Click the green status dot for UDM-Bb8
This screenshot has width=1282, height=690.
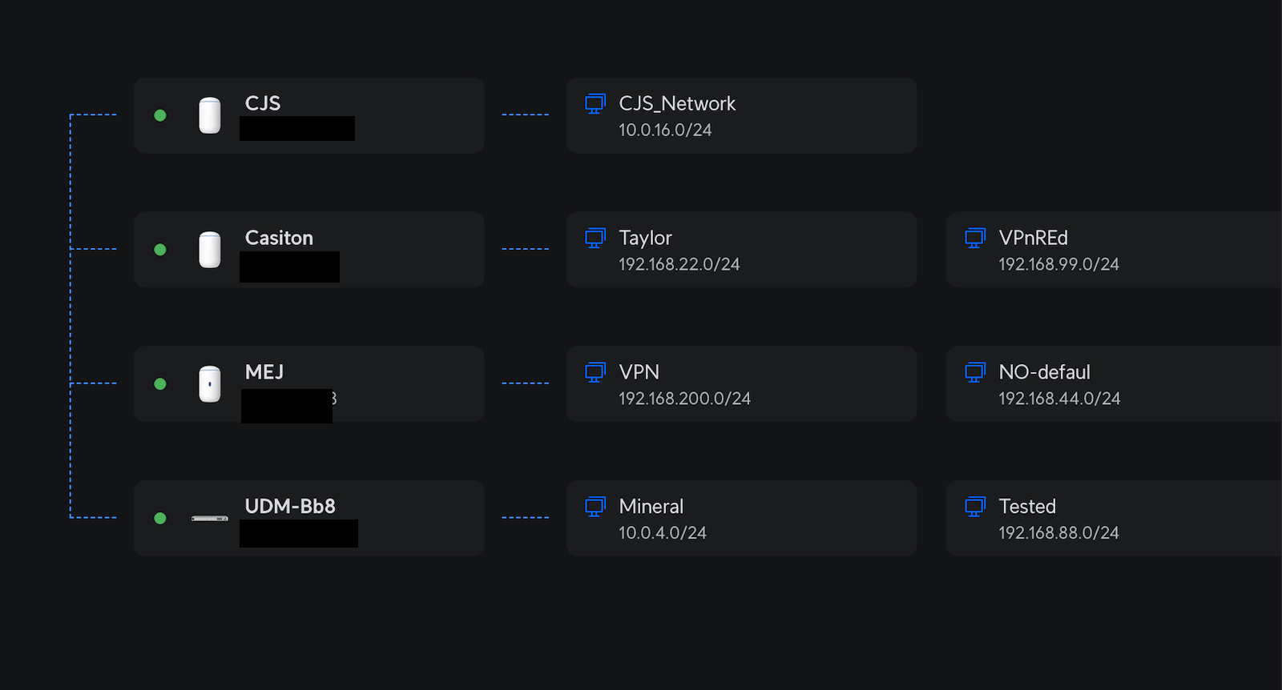160,519
